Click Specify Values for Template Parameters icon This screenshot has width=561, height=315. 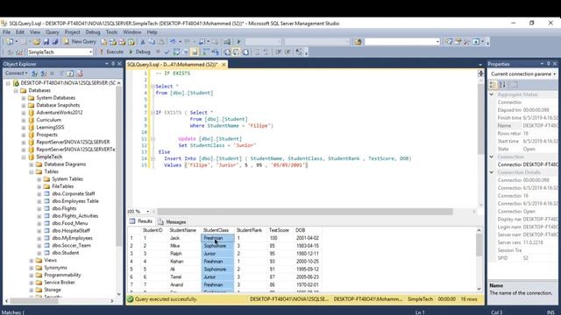coord(299,52)
